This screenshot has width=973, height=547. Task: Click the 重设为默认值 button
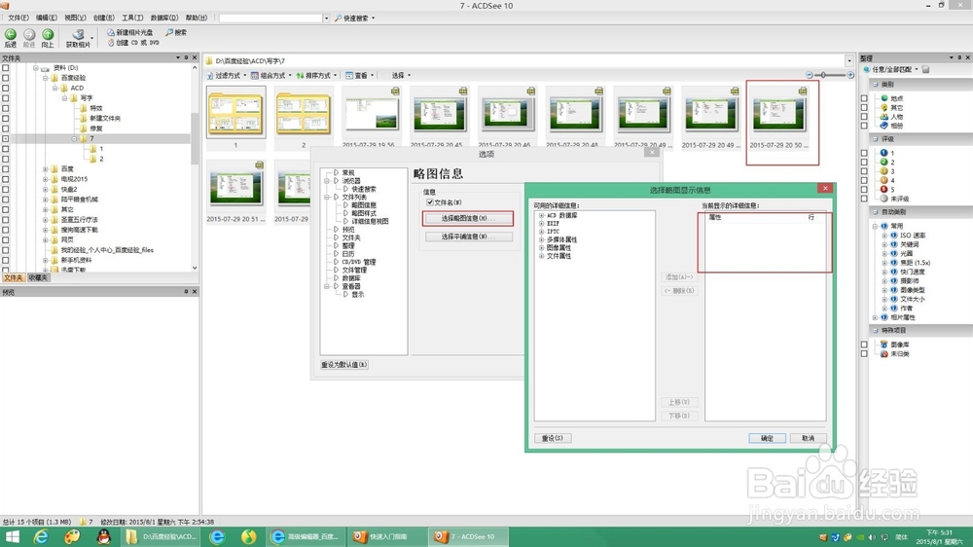(344, 365)
